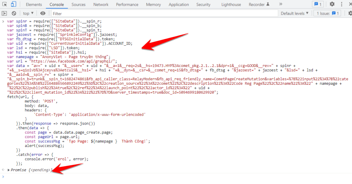Viewport: 352px width, 184px height.
Task: Activate the inspect element picker
Action: coord(5,4)
